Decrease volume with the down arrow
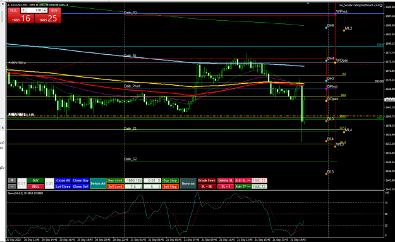Screen dimensions: 395x242 tap(23, 10)
